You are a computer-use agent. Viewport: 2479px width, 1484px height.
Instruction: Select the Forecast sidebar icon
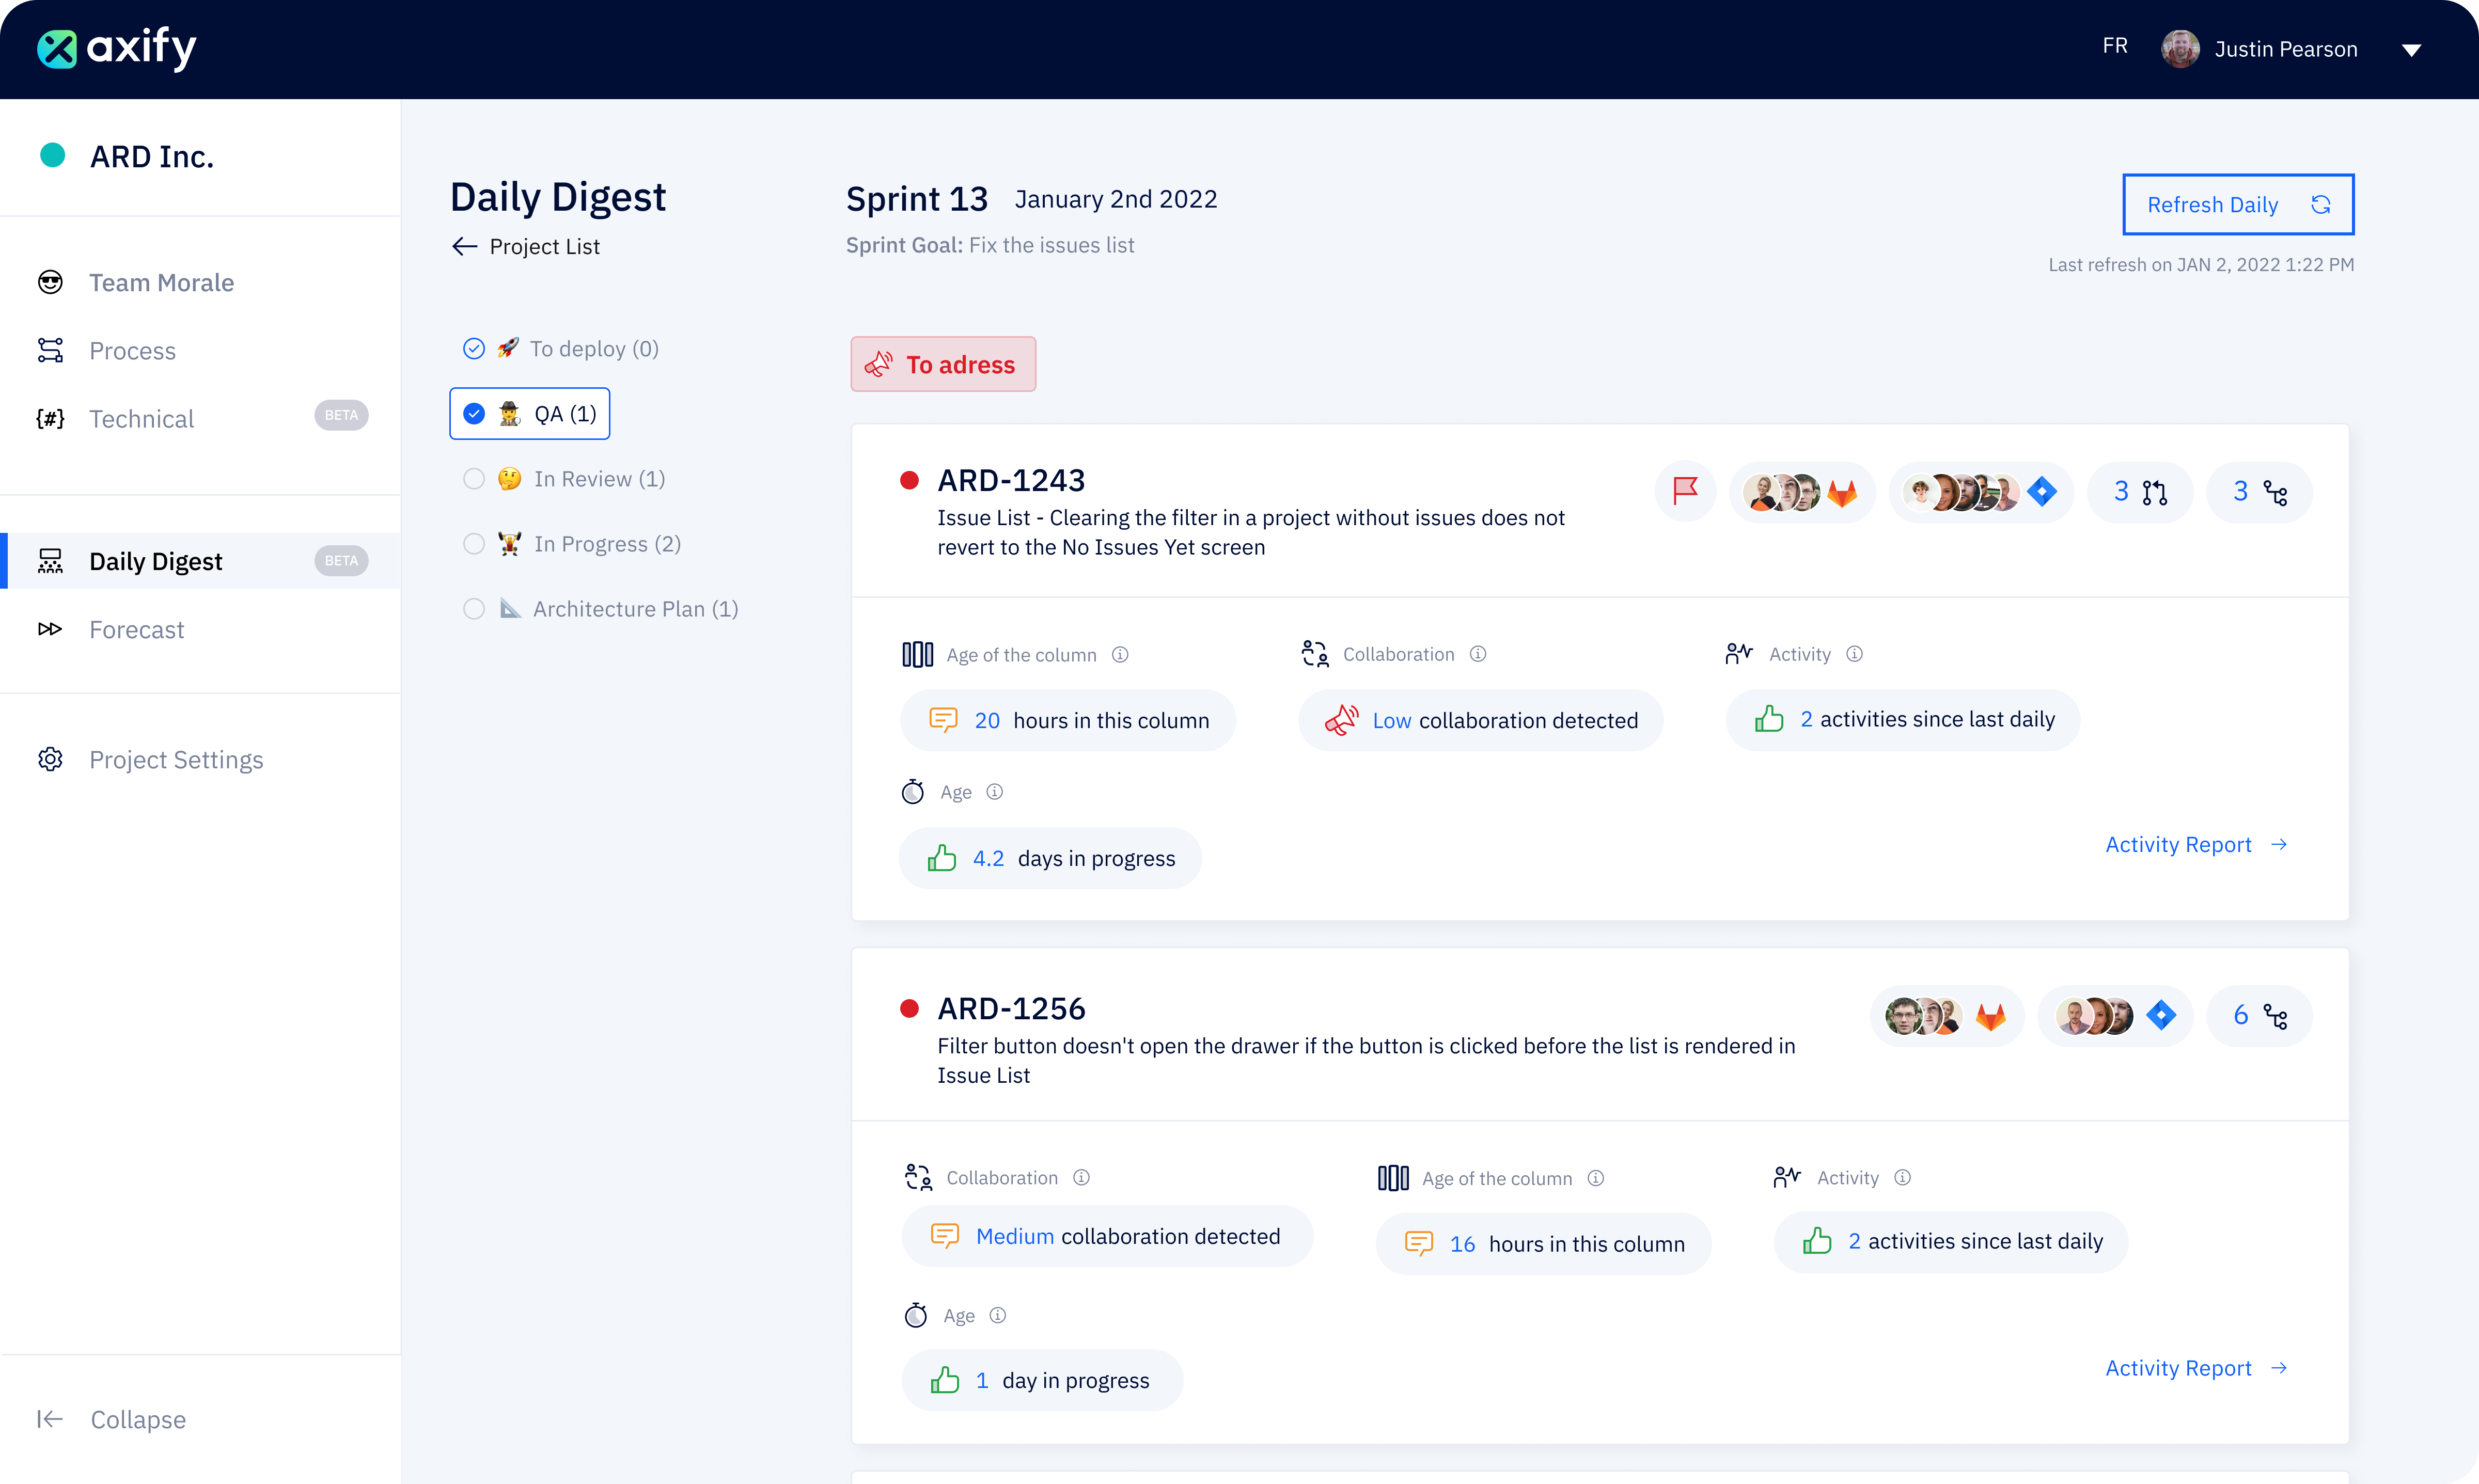point(50,629)
